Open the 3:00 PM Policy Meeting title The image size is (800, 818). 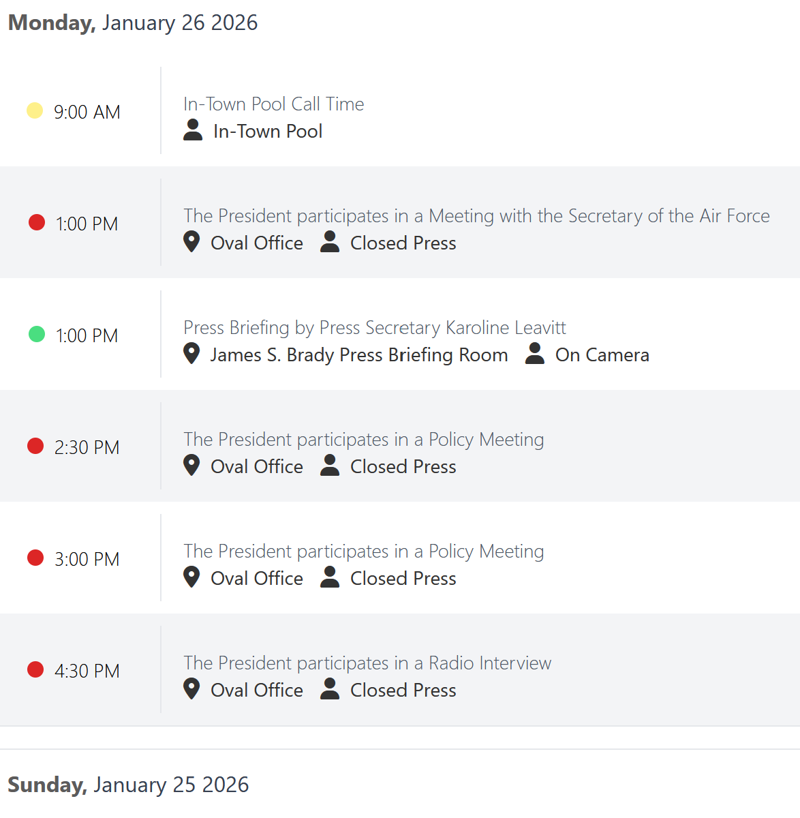(363, 551)
